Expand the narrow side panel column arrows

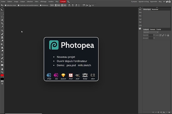[x=140, y=7]
